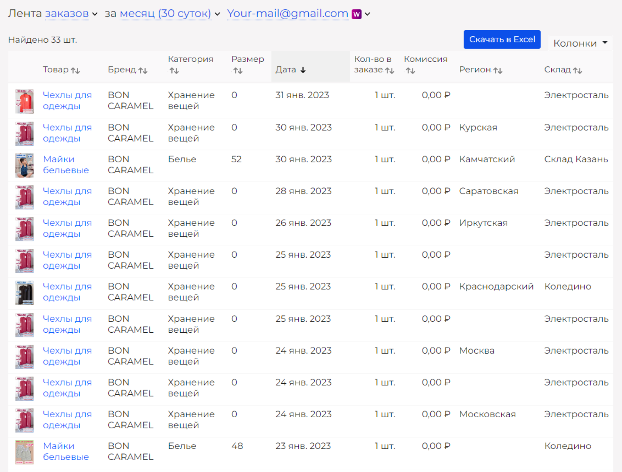Select Камчатский region cell

pyautogui.click(x=487, y=159)
